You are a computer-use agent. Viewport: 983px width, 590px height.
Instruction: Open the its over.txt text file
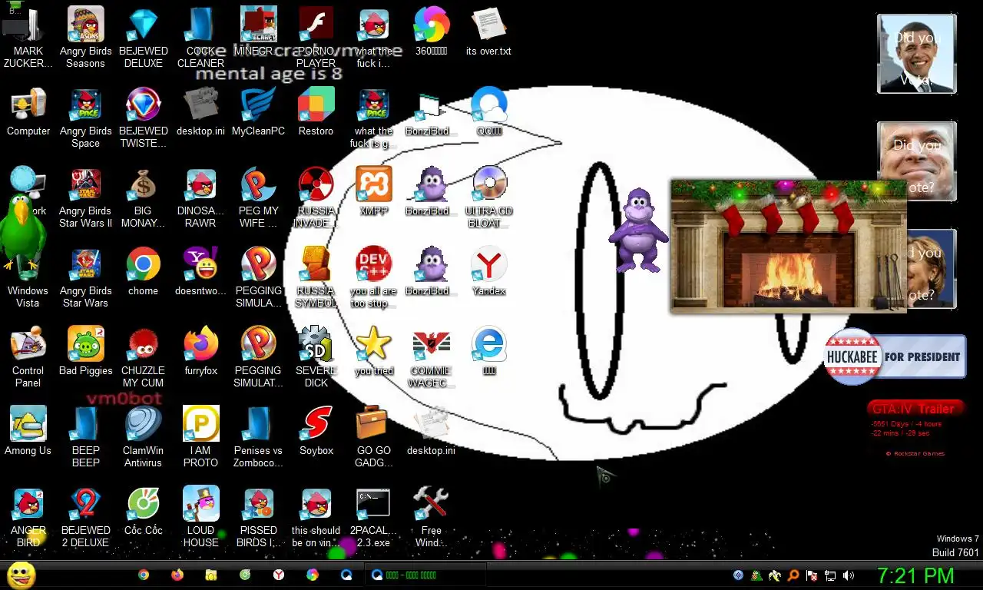click(488, 32)
